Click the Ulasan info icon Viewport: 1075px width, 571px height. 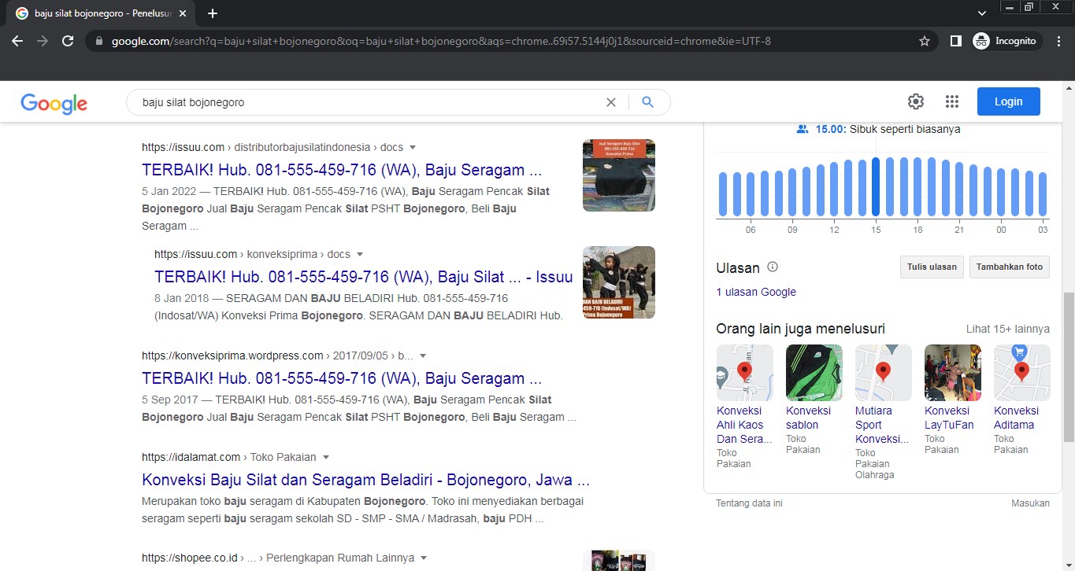point(773,267)
